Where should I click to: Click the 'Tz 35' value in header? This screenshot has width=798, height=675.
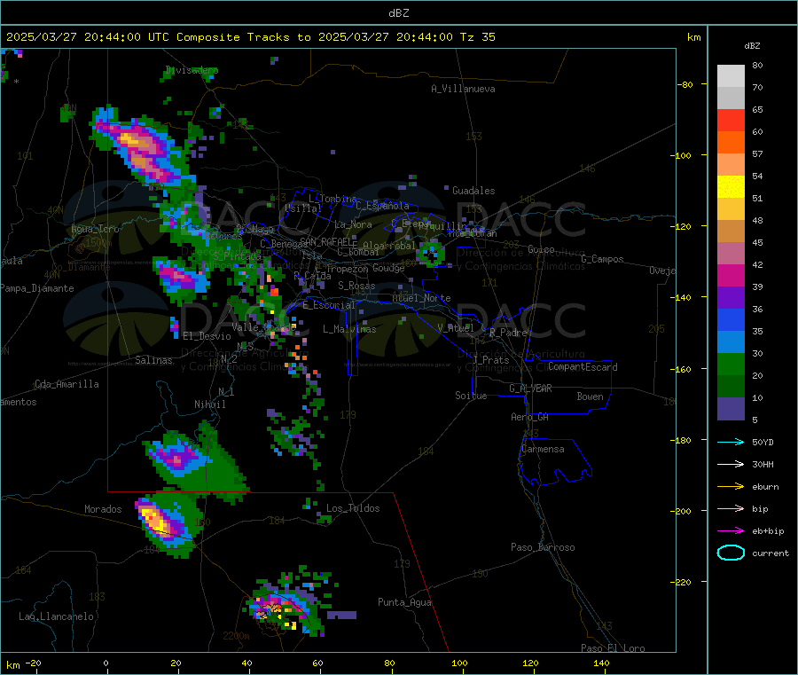click(x=477, y=37)
